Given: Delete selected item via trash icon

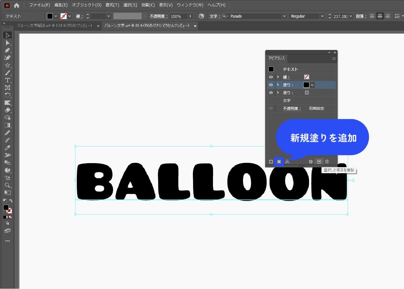Looking at the screenshot, I should pos(327,162).
